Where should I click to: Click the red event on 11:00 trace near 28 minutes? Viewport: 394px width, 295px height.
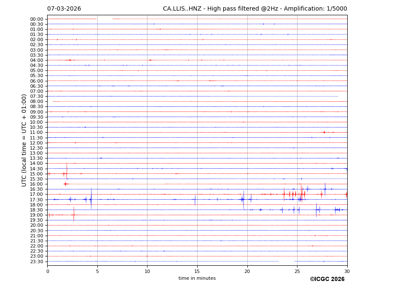tap(324, 132)
